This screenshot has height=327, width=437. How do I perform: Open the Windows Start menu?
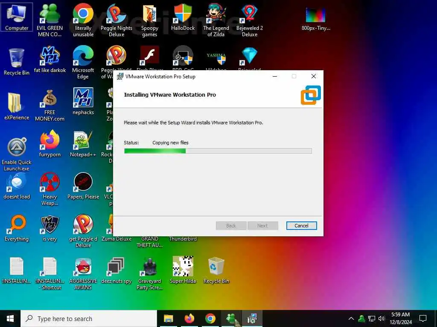[10, 318]
